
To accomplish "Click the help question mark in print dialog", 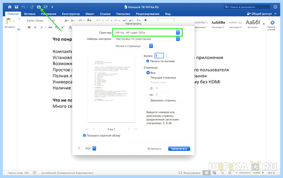I will (x=79, y=148).
